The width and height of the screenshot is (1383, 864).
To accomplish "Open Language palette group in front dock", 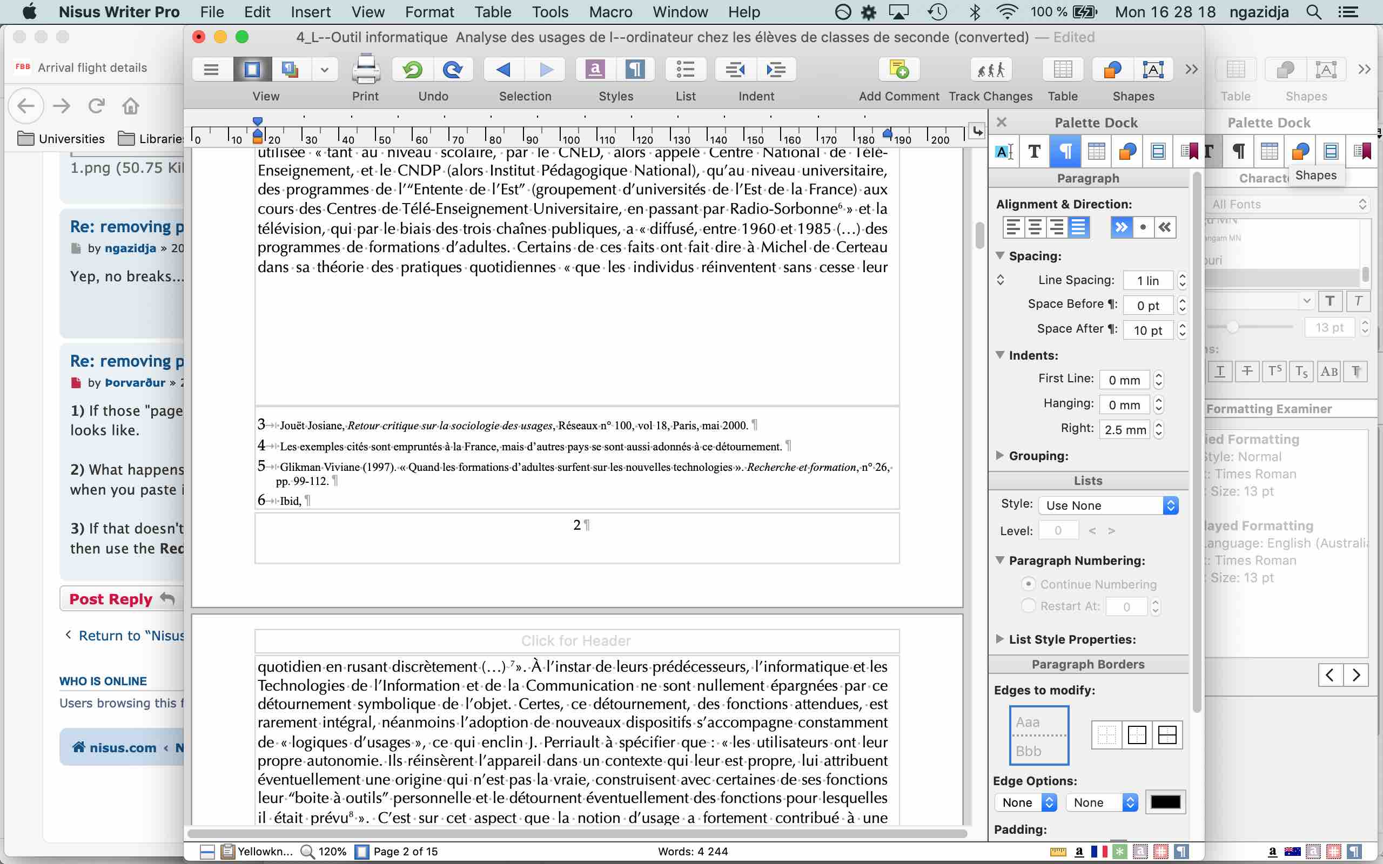I will tap(1004, 151).
